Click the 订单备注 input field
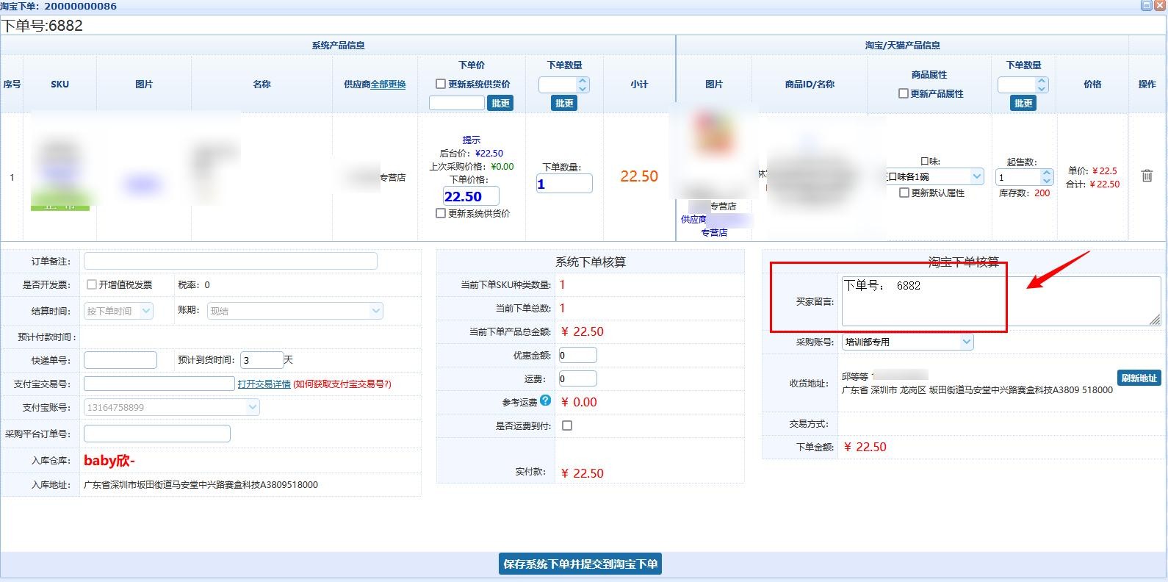Viewport: 1168px width, 582px height. [x=230, y=261]
